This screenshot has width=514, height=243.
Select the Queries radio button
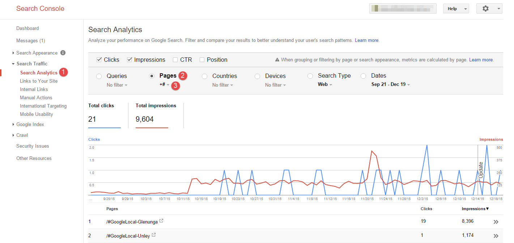click(99, 76)
